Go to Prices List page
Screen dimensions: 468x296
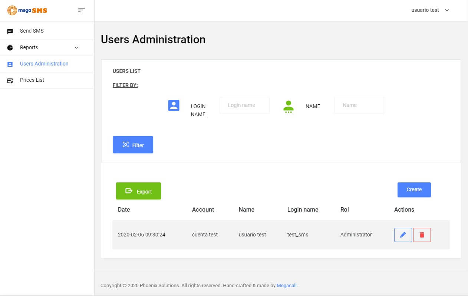32,80
